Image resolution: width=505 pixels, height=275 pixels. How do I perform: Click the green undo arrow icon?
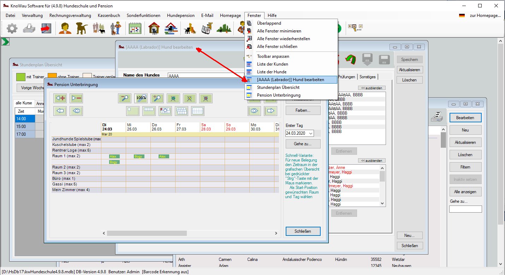(350, 59)
